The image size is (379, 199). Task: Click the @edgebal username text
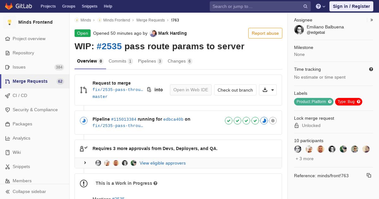coord(316,33)
